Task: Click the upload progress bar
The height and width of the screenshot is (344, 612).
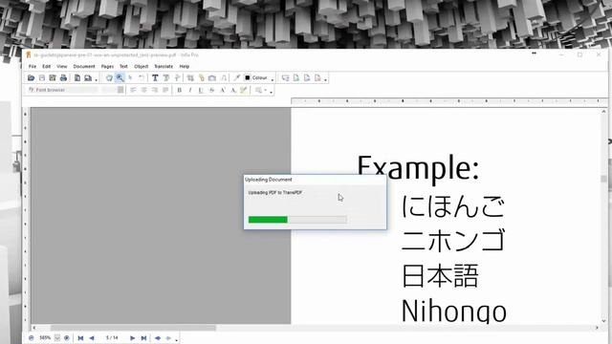Action: [297, 220]
